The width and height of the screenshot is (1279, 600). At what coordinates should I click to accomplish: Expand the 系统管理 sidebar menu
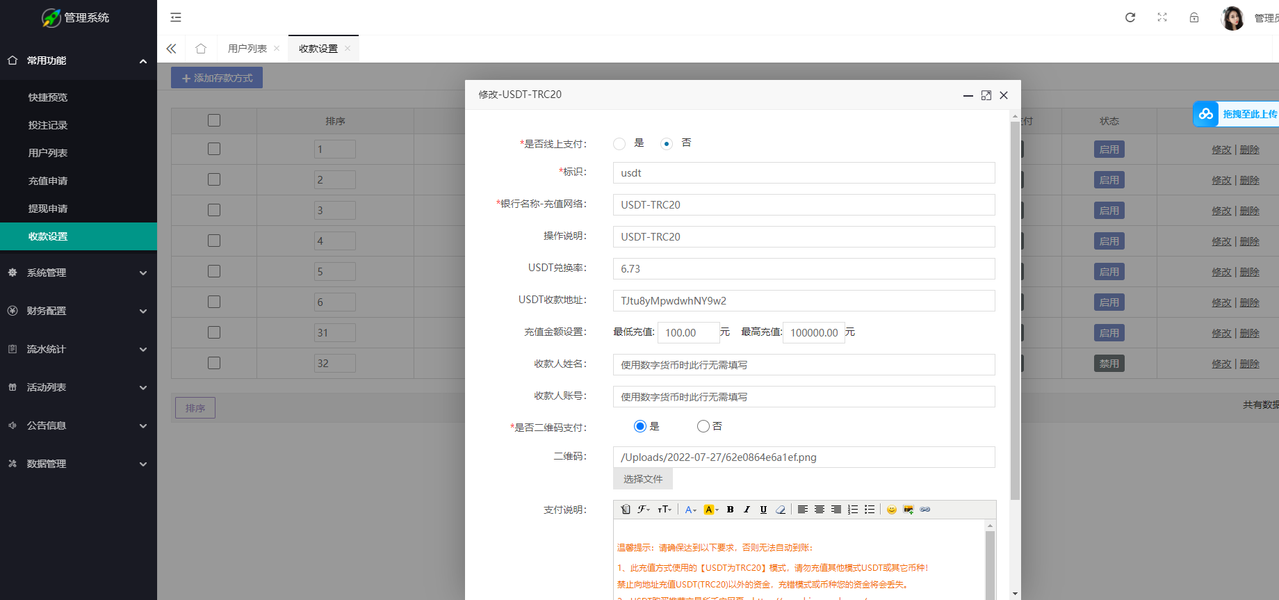(x=79, y=273)
